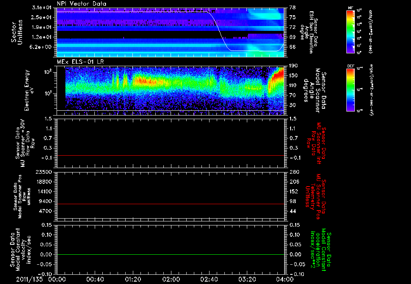The width and height of the screenshot is (411, 284).
Task: Click the 'NF' label above the color bar
Action: pos(351,8)
